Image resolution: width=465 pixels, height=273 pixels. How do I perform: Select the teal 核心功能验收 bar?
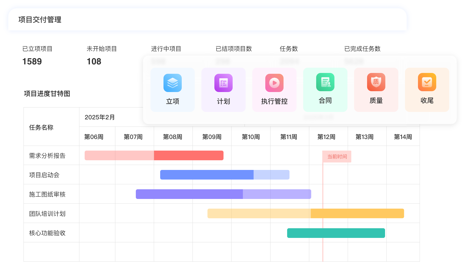pos(336,233)
